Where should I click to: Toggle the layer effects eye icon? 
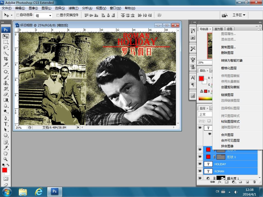(210, 134)
